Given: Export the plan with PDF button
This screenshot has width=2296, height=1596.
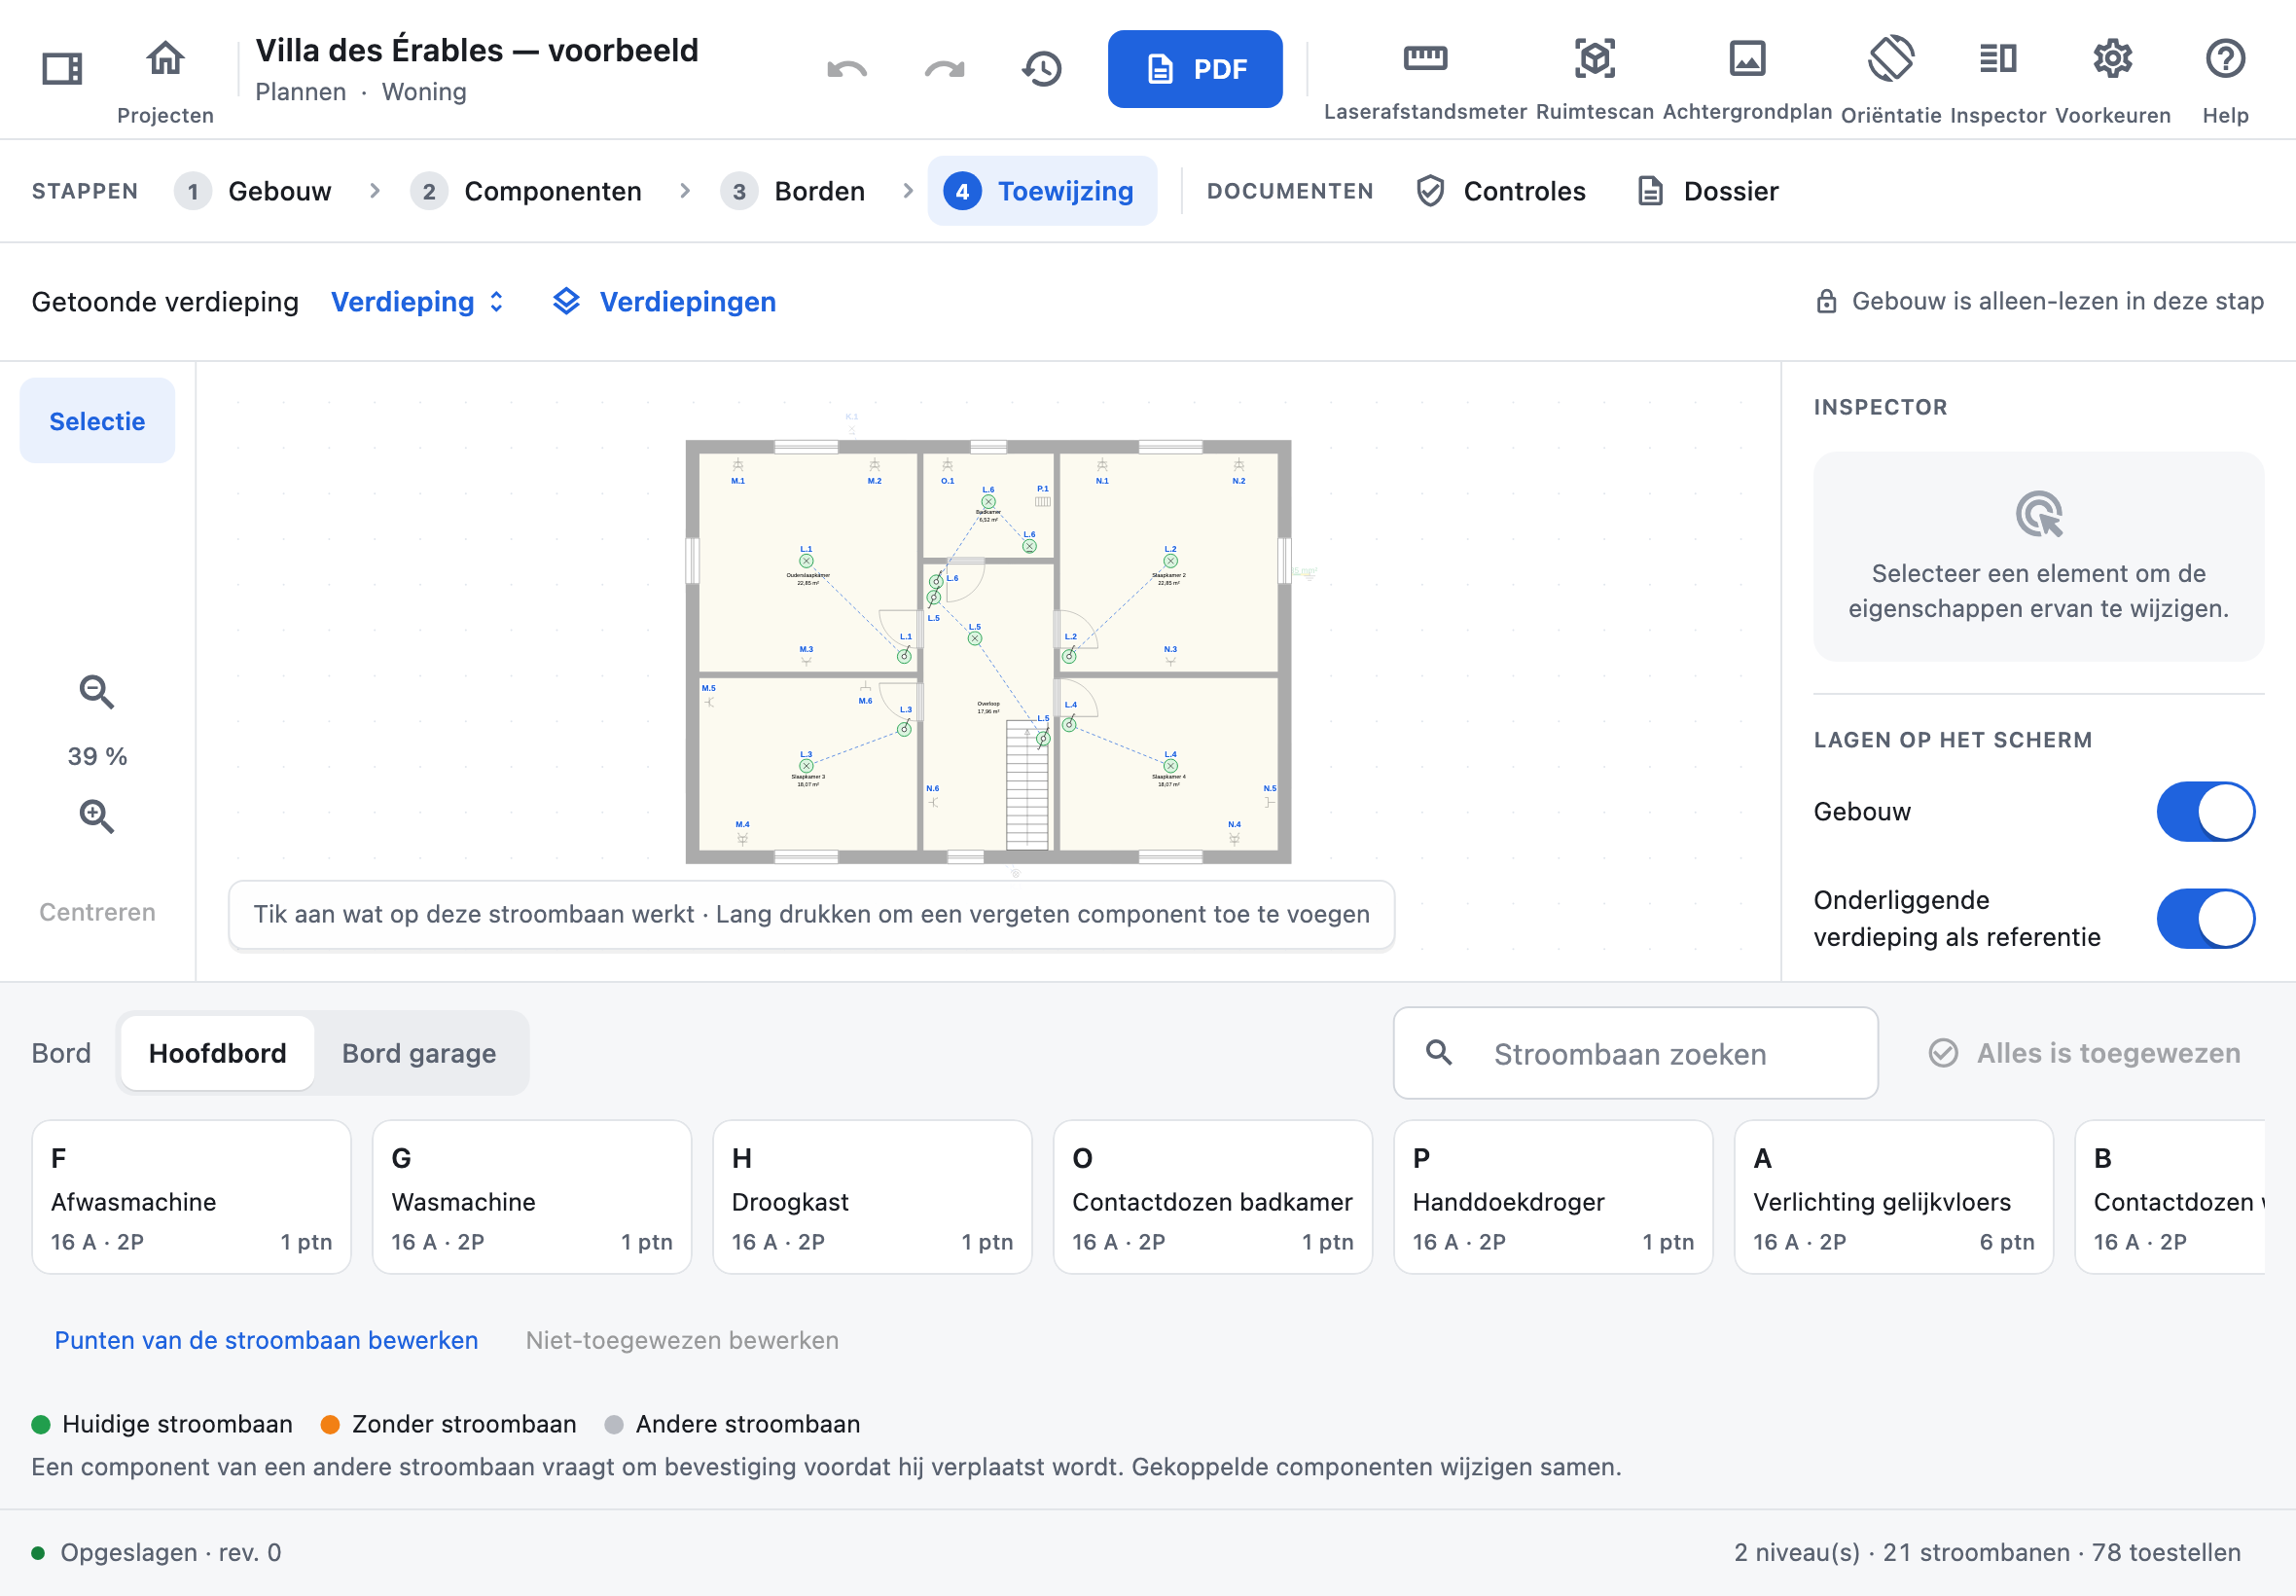Looking at the screenshot, I should coord(1195,69).
